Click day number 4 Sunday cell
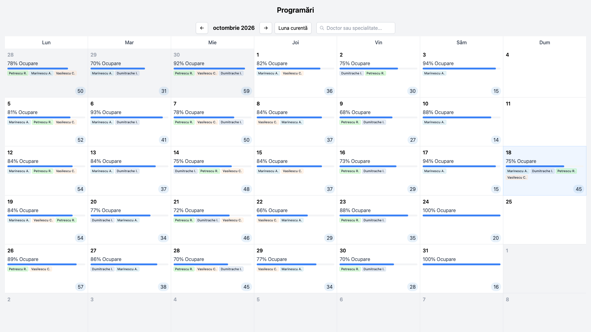The width and height of the screenshot is (591, 332). pos(545,73)
